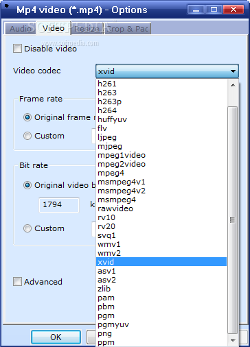
Task: Click the 1794 bit rate field
Action: click(59, 205)
